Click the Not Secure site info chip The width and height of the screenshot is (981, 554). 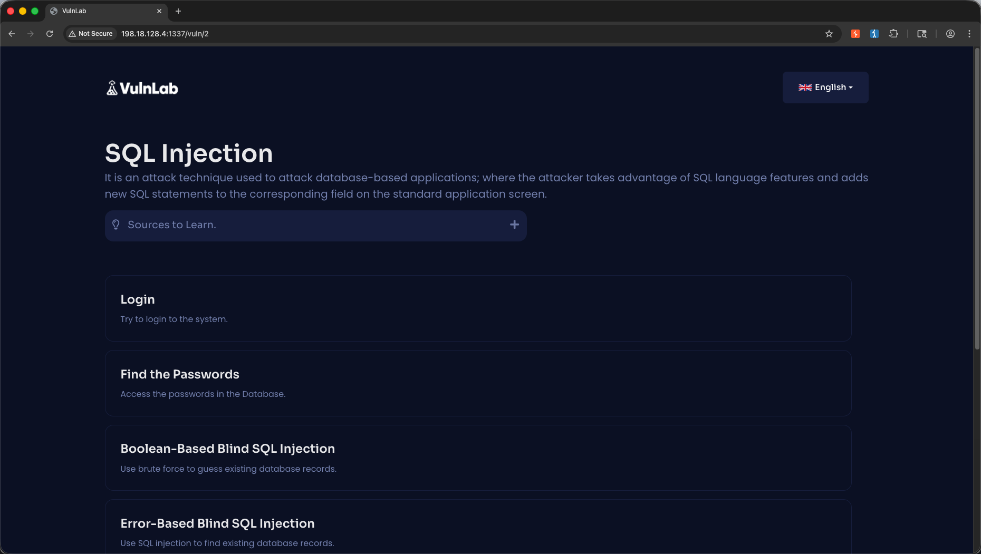[91, 34]
